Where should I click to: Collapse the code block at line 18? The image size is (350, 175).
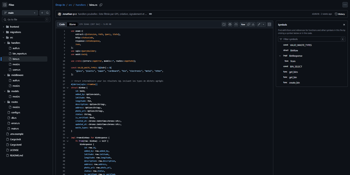[x=67, y=87]
